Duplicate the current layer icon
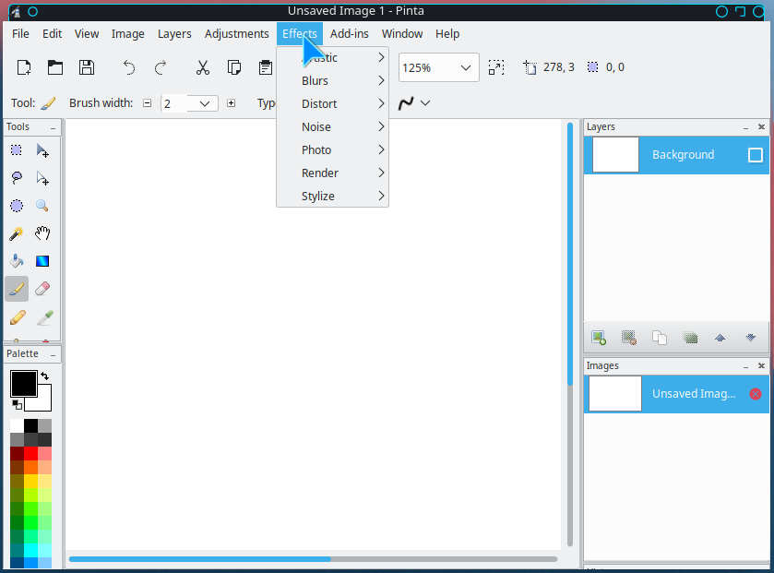774x573 pixels. (660, 338)
